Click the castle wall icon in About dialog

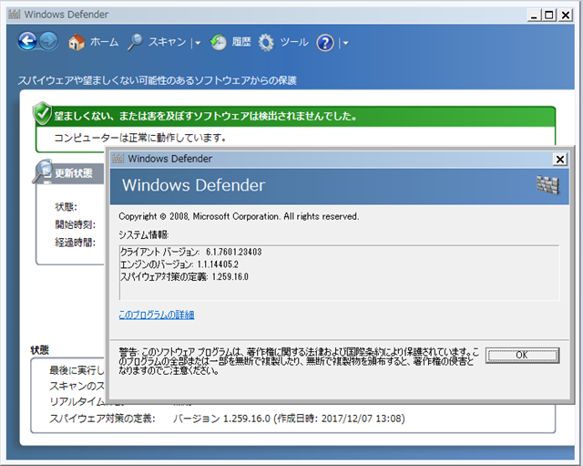pyautogui.click(x=547, y=184)
